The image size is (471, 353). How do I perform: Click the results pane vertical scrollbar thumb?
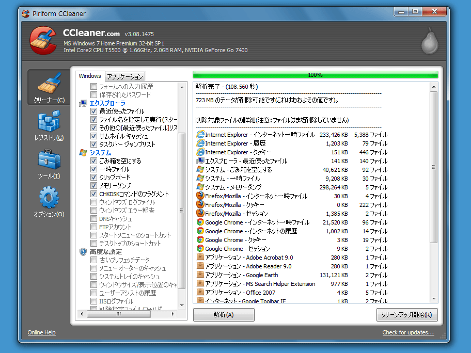(x=434, y=167)
